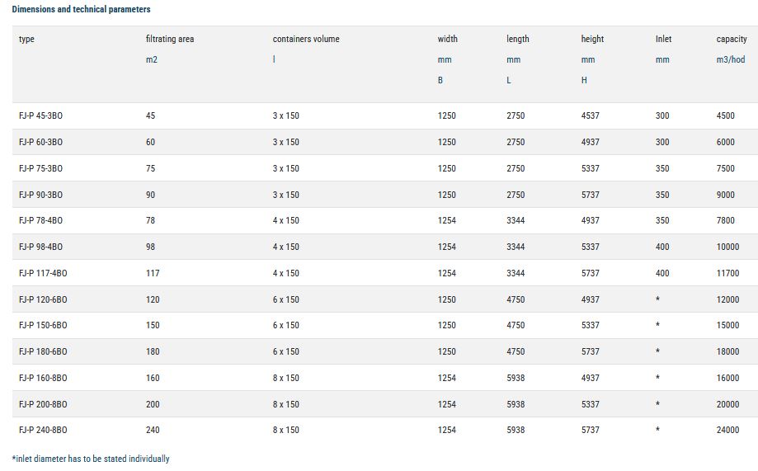Click the FJ-P 120-6BO row label
This screenshot has width=758, height=471.
click(x=43, y=299)
